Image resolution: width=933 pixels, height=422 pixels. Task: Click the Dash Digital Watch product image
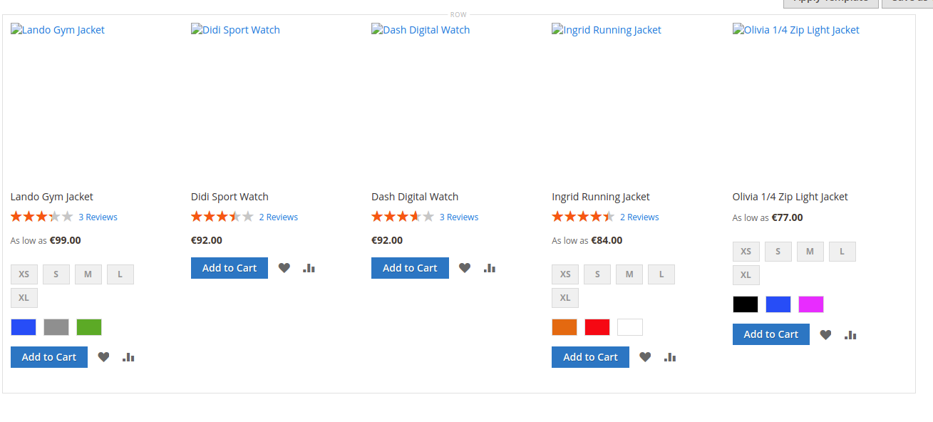421,29
